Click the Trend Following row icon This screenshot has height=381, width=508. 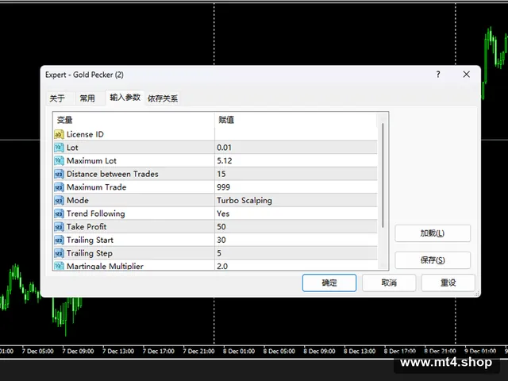click(x=59, y=214)
